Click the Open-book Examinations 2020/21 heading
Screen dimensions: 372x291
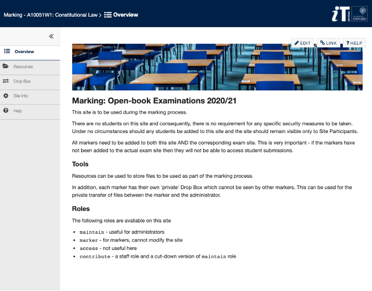154,101
